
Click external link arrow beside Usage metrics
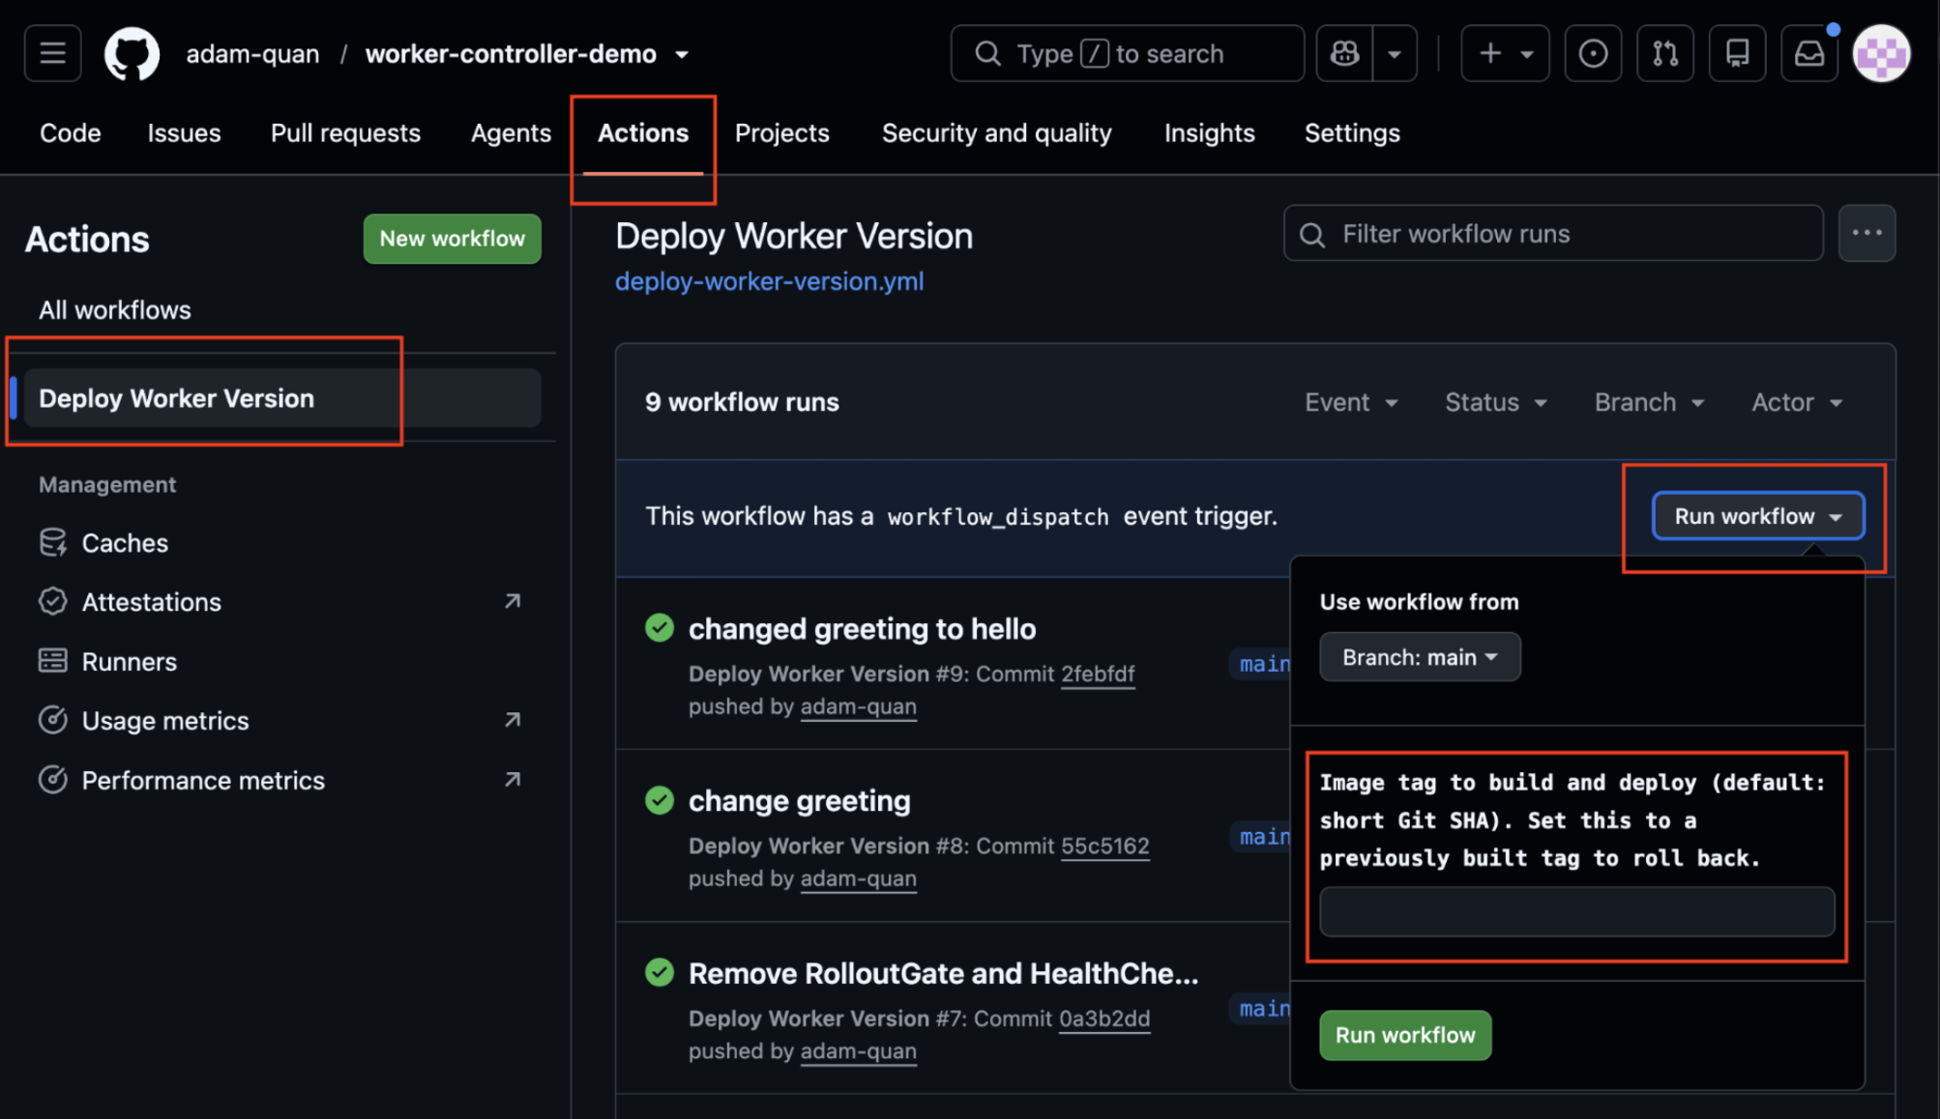coord(513,720)
